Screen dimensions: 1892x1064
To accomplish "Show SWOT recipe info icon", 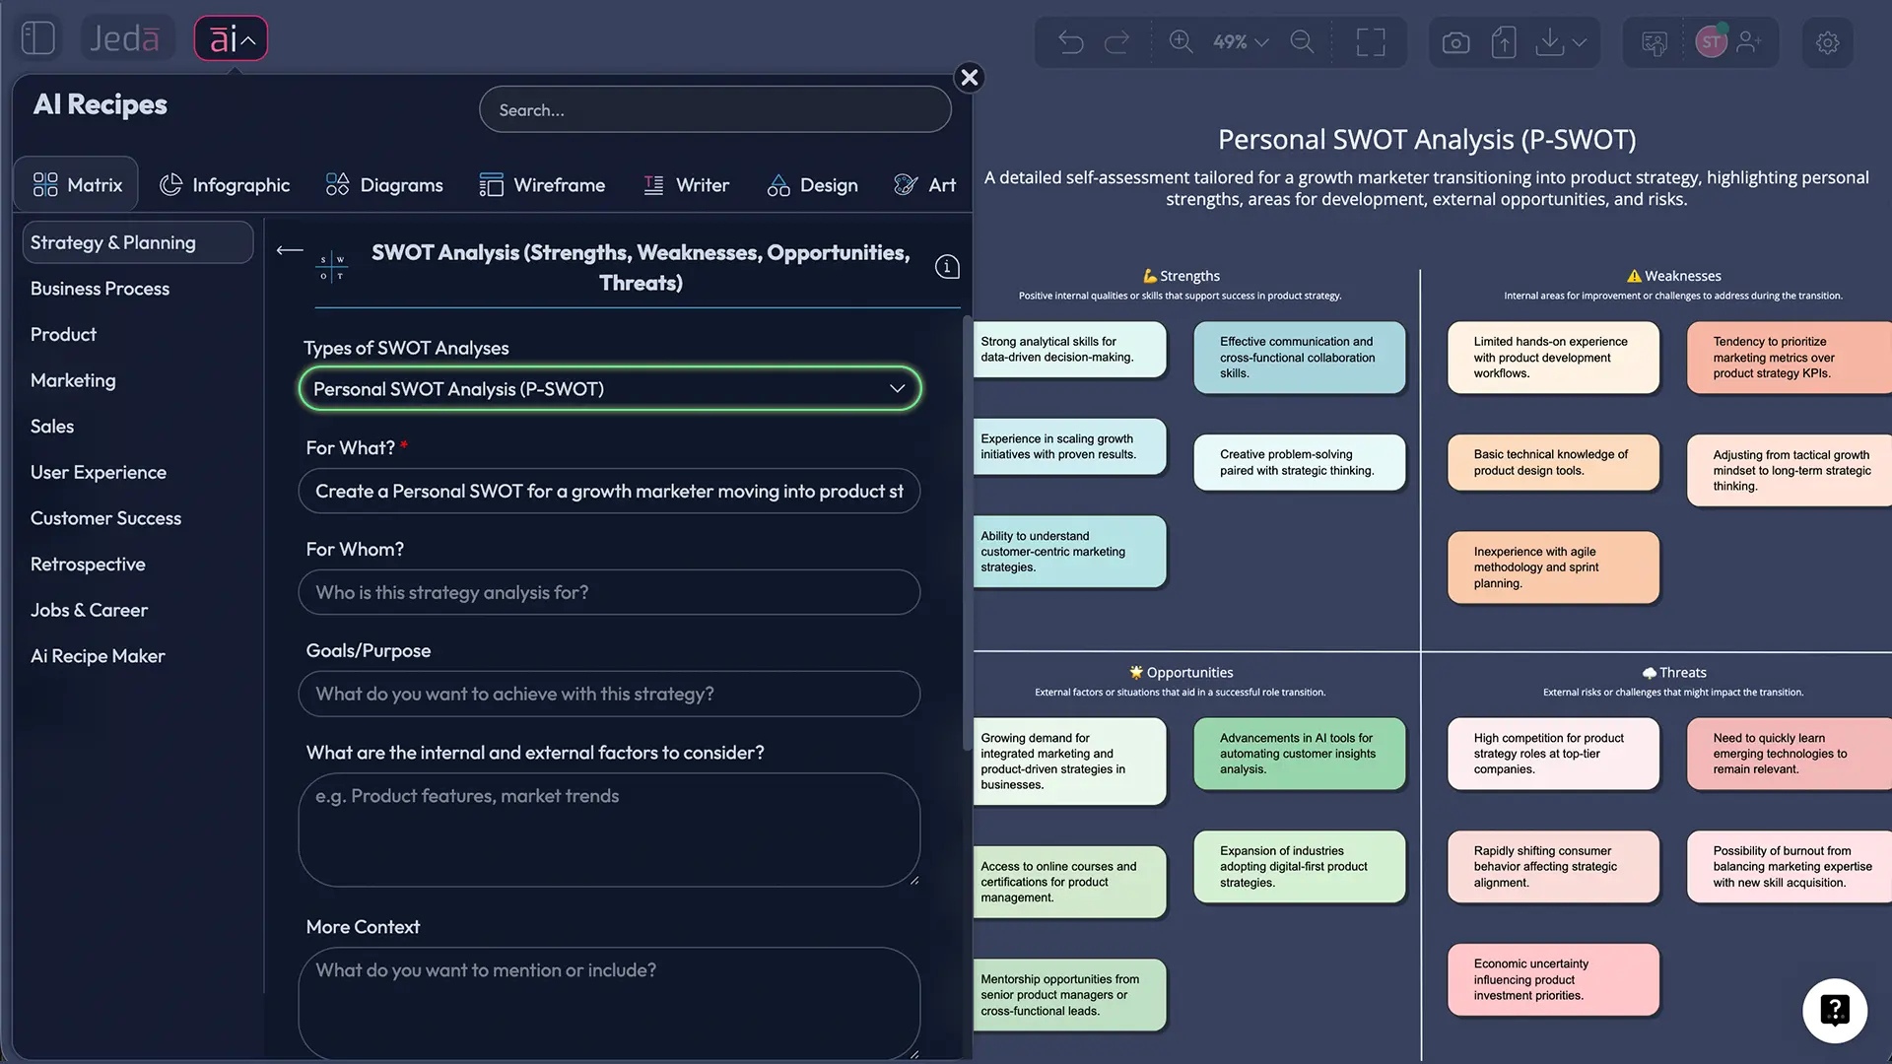I will pos(947,267).
